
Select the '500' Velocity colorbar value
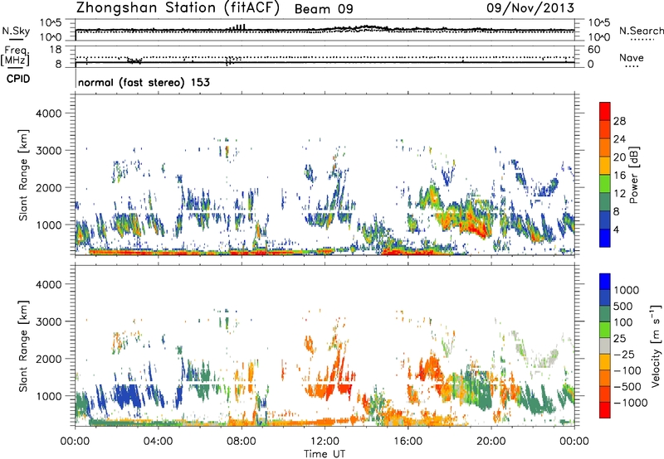[623, 306]
